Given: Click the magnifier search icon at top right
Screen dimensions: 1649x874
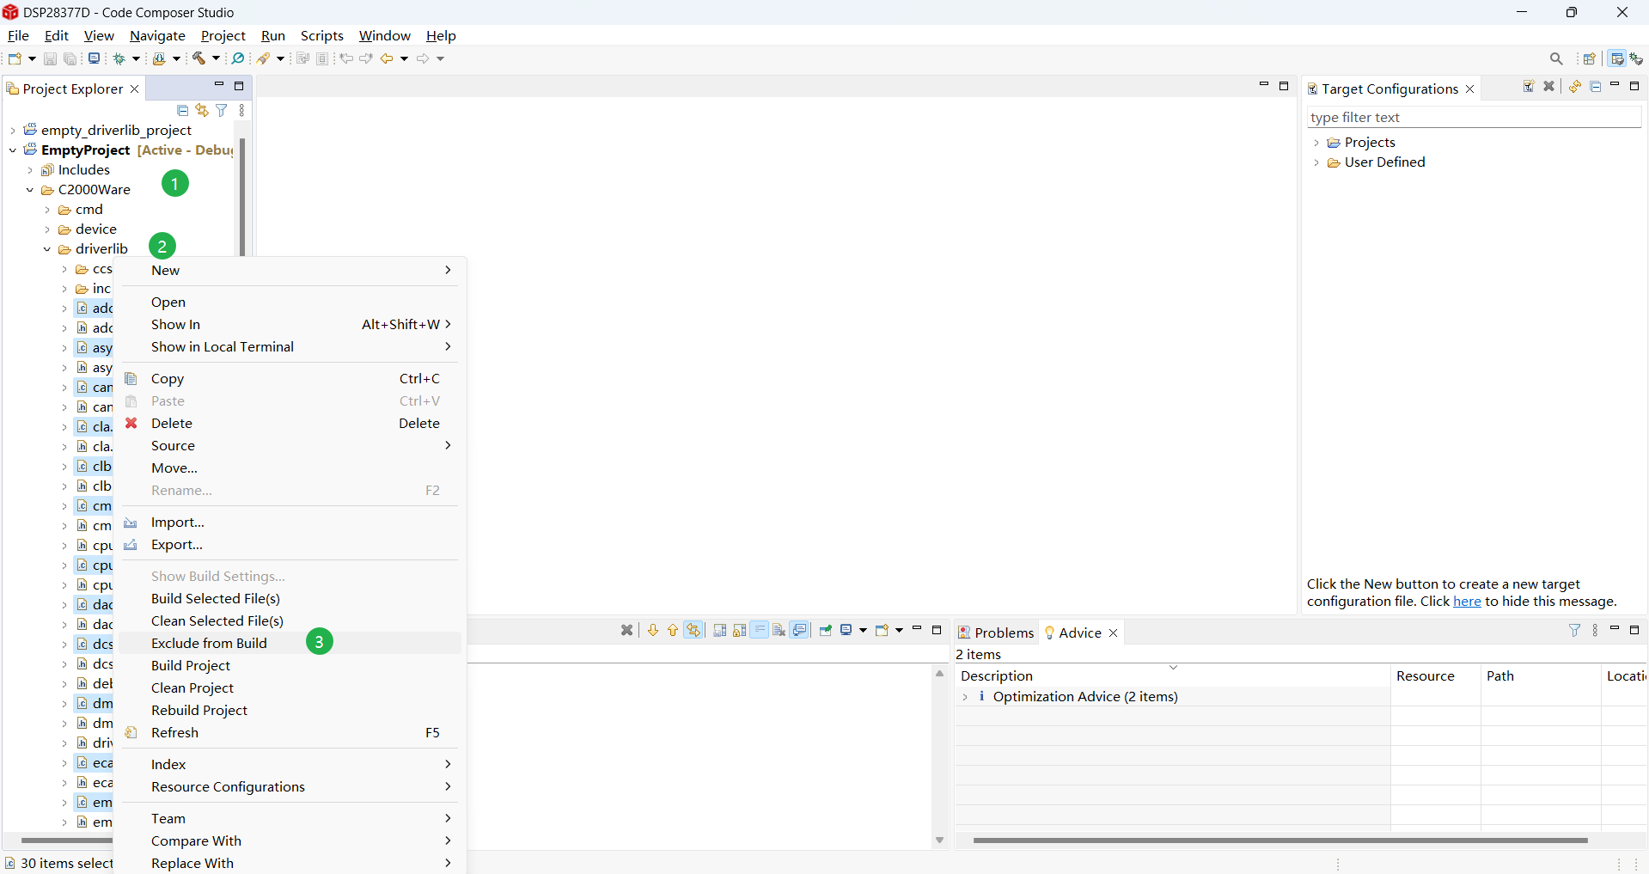Looking at the screenshot, I should [1555, 58].
